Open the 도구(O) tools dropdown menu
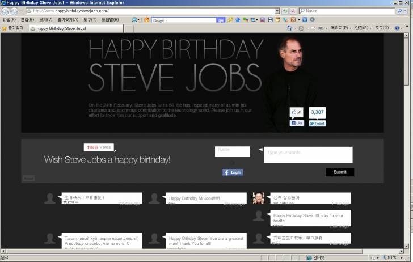This screenshot has width=413, height=262. 383,28
